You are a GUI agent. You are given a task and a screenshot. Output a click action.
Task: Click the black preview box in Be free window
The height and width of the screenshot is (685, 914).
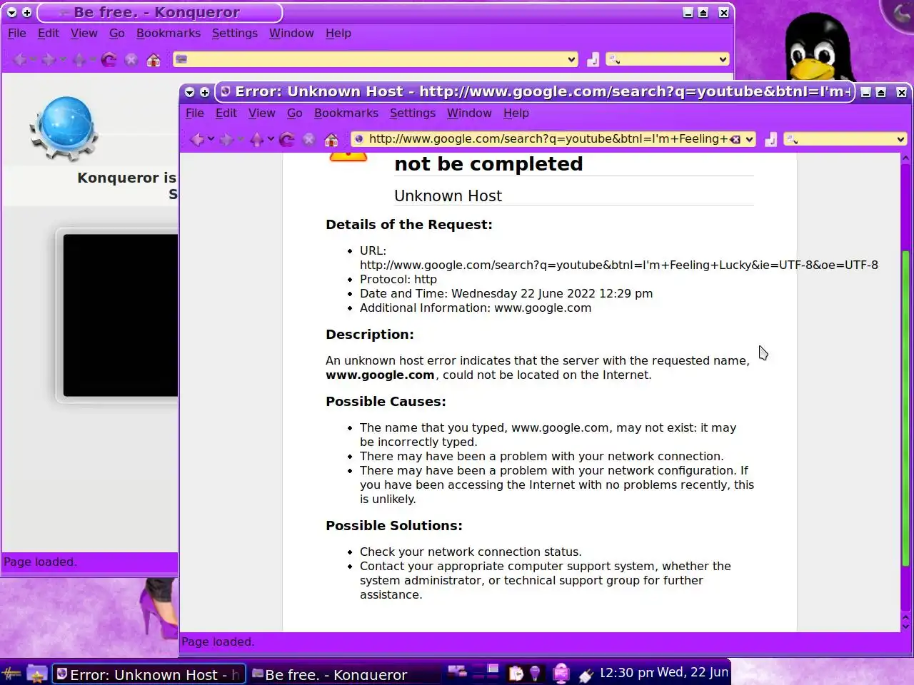pyautogui.click(x=120, y=315)
